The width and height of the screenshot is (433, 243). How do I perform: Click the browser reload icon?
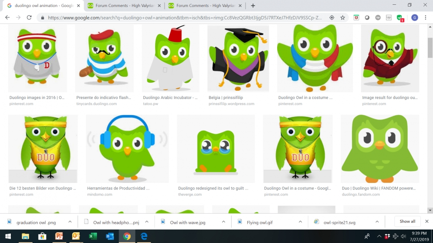coord(29,18)
